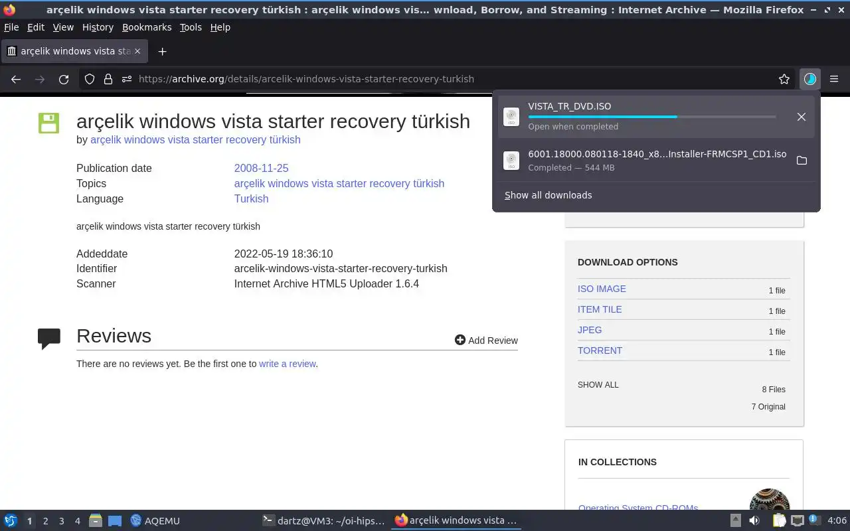The width and height of the screenshot is (850, 531).
Task: Click the VISTA_TR_DVD.ISO download progress bar
Action: 651,117
